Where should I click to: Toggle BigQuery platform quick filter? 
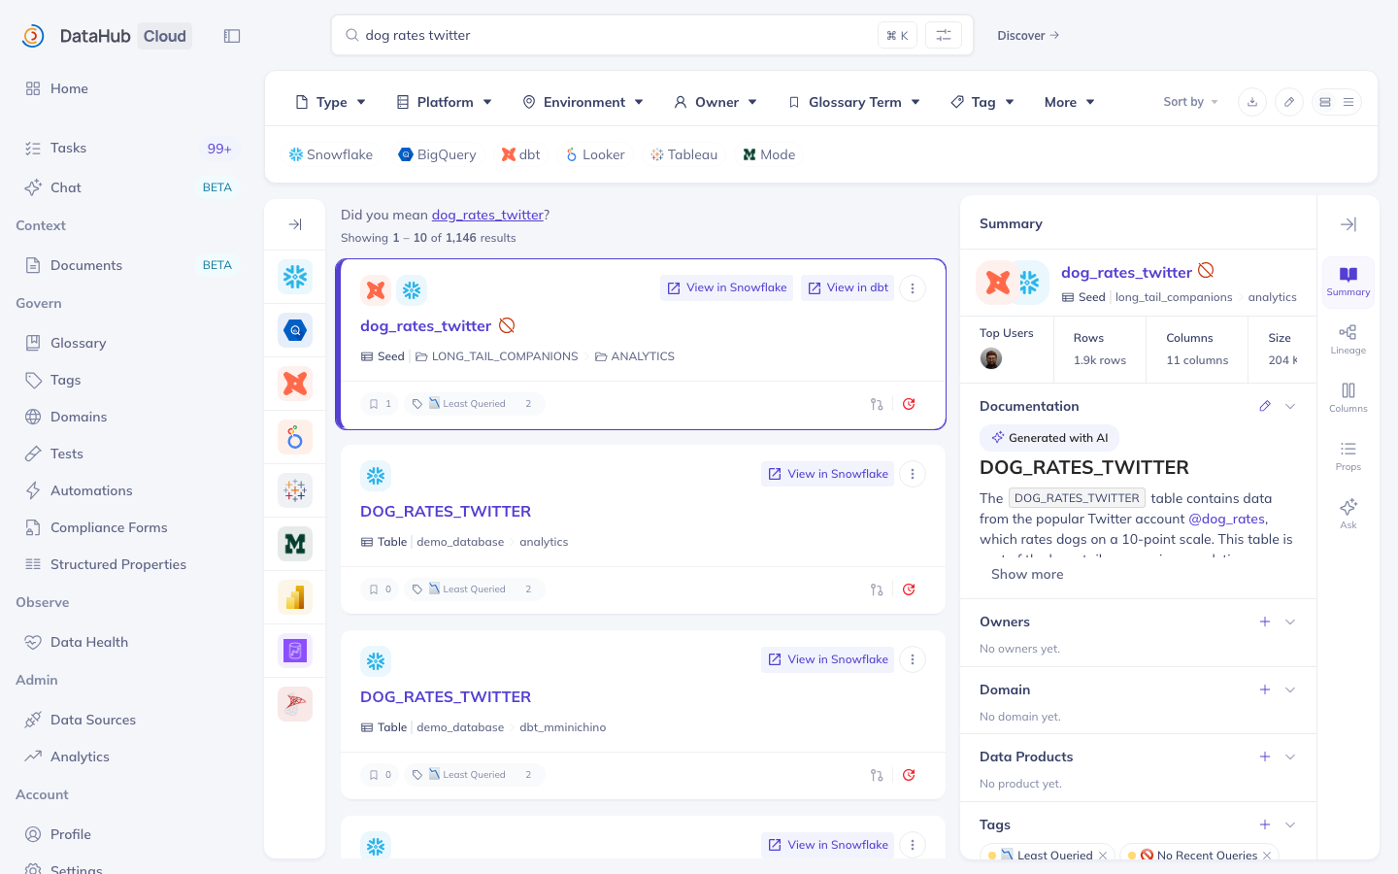click(x=438, y=154)
